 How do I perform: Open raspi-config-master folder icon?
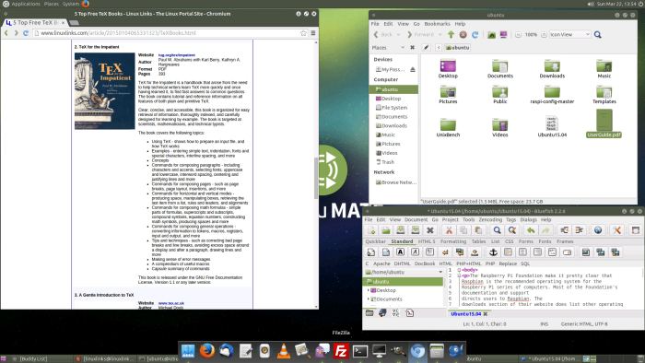tap(552, 92)
